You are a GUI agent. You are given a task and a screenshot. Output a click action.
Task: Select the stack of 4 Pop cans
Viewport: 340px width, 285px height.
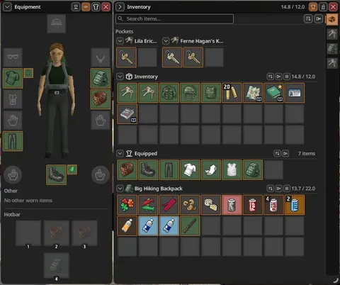[x=273, y=205]
